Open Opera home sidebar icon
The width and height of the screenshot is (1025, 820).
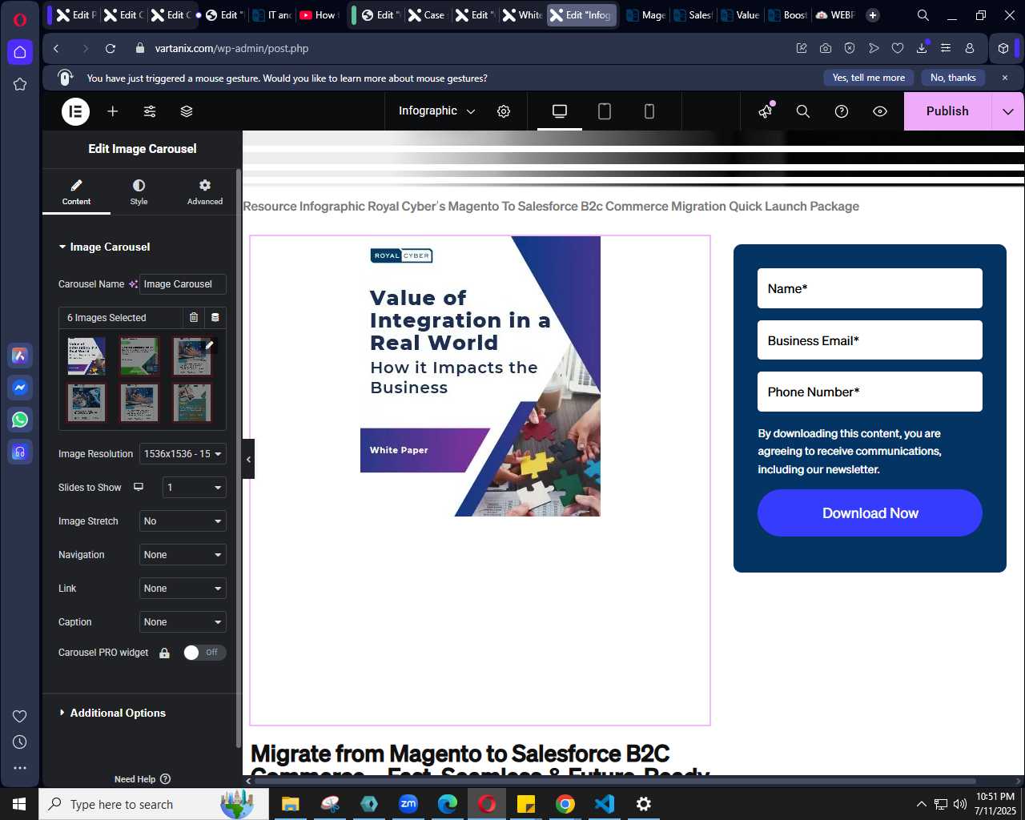point(20,52)
